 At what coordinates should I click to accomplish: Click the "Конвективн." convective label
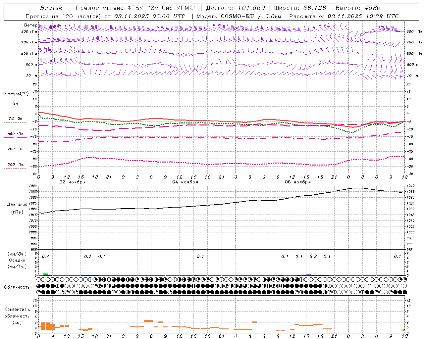click(17, 310)
